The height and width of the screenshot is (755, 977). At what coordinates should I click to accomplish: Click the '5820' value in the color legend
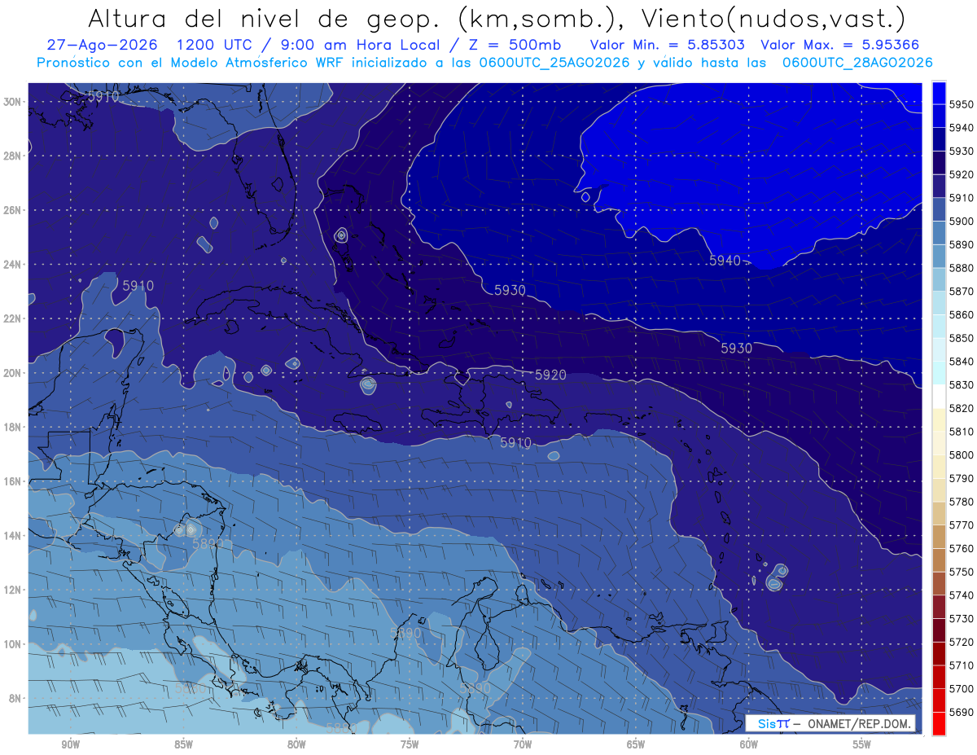click(961, 408)
